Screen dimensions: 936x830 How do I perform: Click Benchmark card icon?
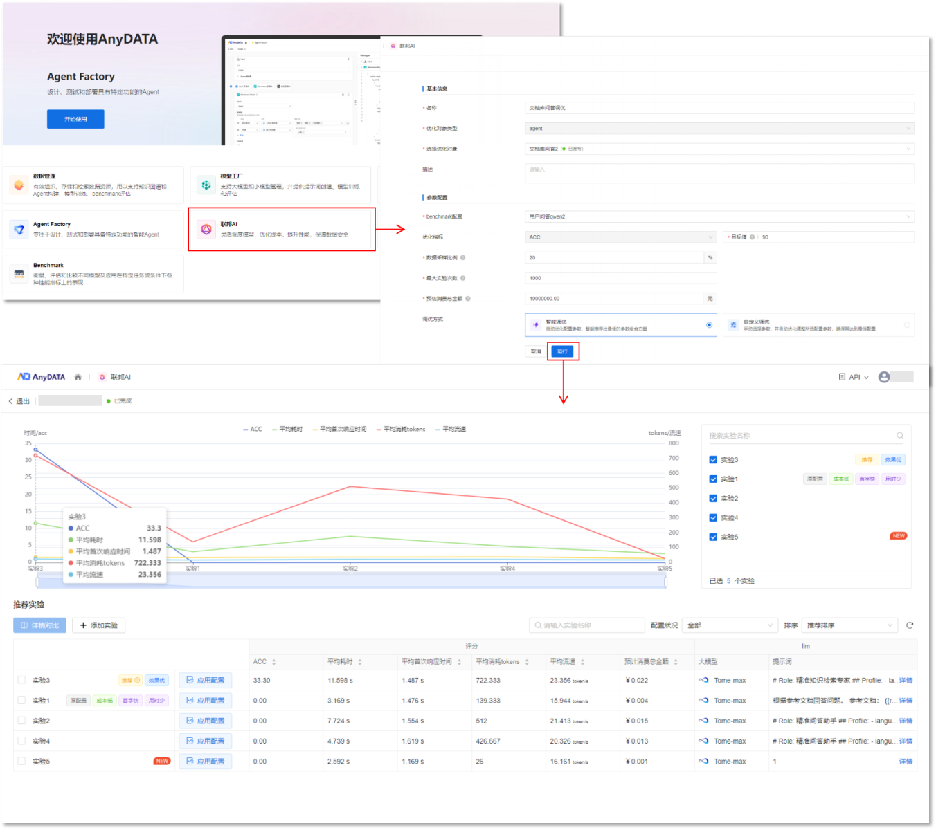coord(19,274)
